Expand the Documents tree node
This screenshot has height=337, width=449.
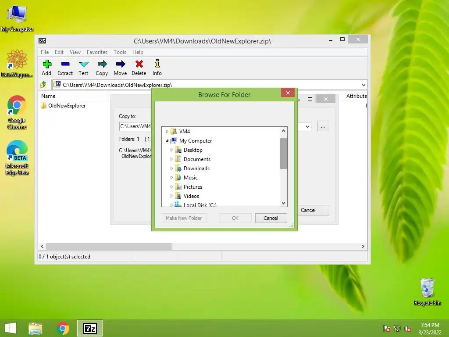tap(171, 159)
